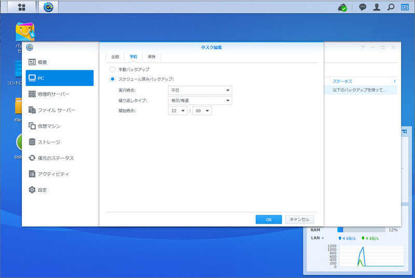Open the DSM main menu icon
The image size is (415, 278).
click(x=21, y=7)
